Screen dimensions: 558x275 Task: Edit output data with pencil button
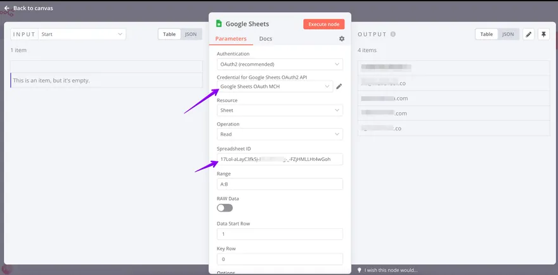click(528, 34)
